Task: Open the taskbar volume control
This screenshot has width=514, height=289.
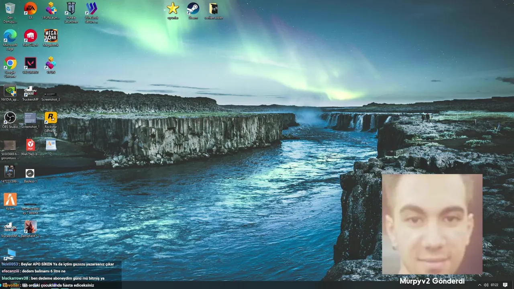Action: (x=486, y=285)
